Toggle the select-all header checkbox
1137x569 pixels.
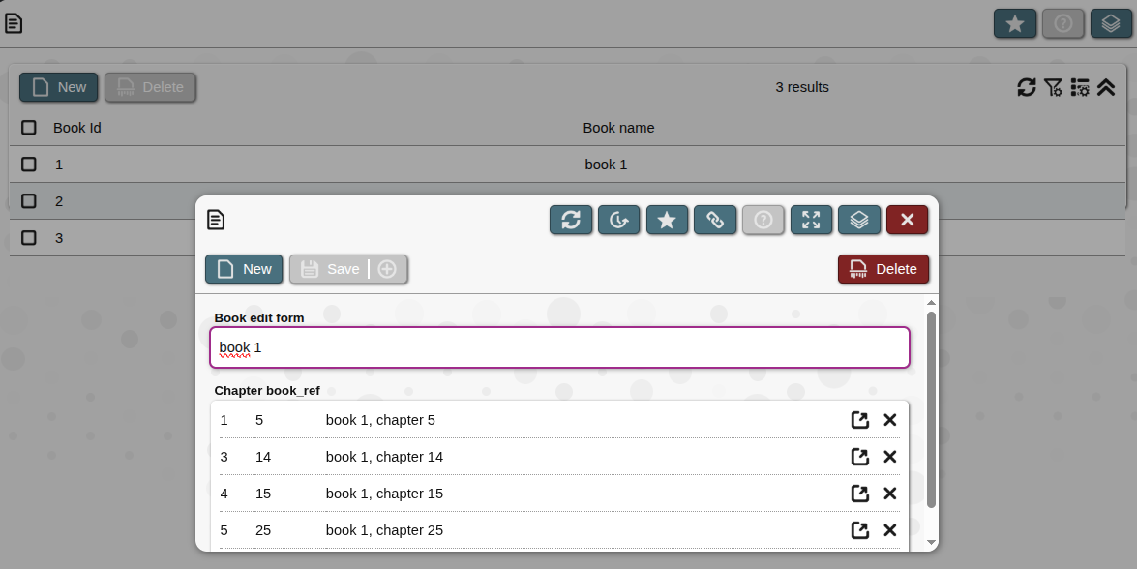[x=29, y=128]
